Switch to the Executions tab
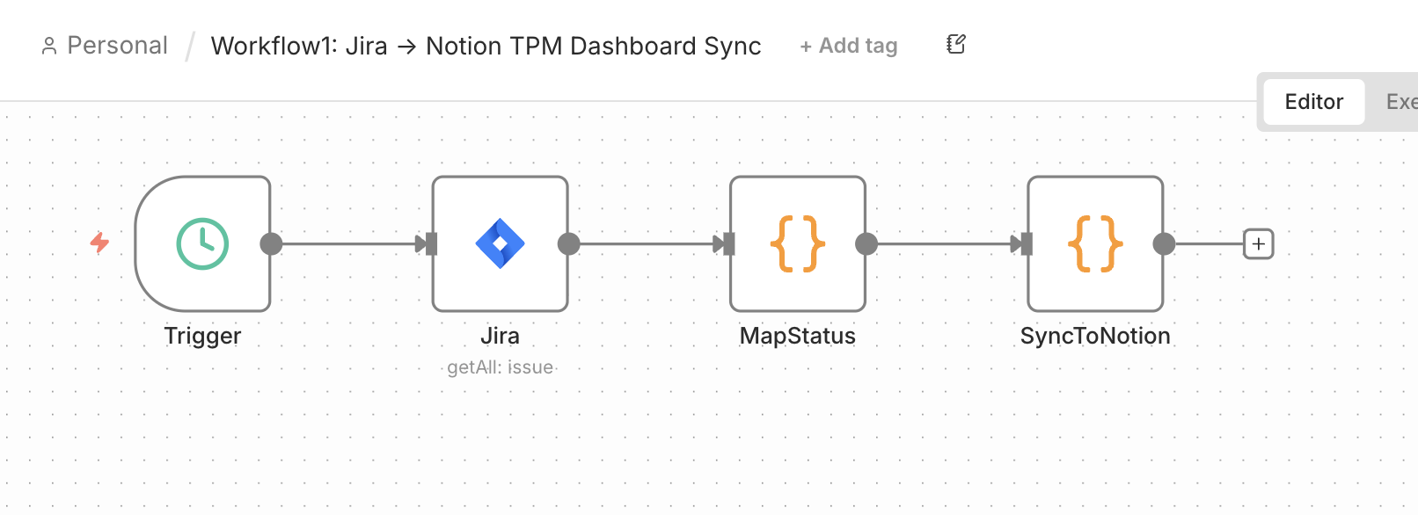Viewport: 1418px width, 515px height. (x=1400, y=102)
